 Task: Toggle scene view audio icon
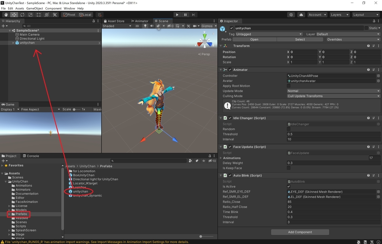click(152, 26)
